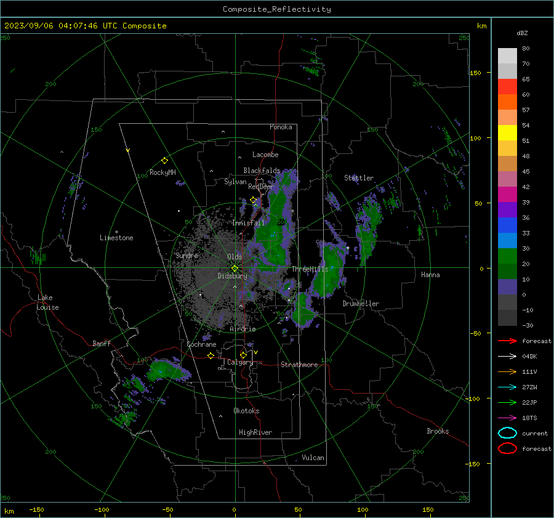Viewport: 554px width, 518px height.
Task: Click the Olds town label
Action: (x=235, y=257)
